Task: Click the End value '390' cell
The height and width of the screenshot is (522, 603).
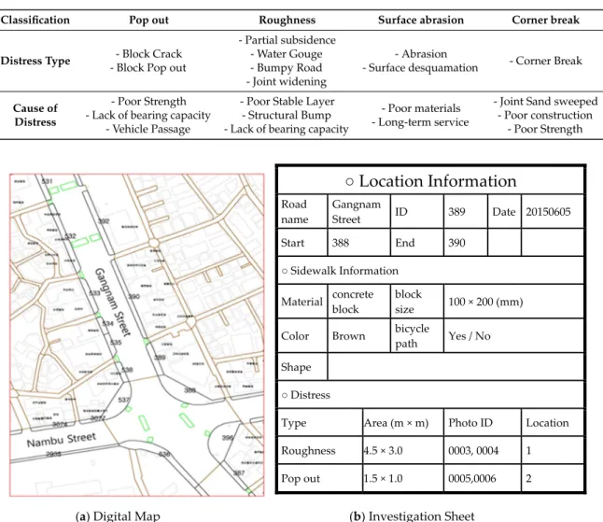Action: click(x=466, y=243)
